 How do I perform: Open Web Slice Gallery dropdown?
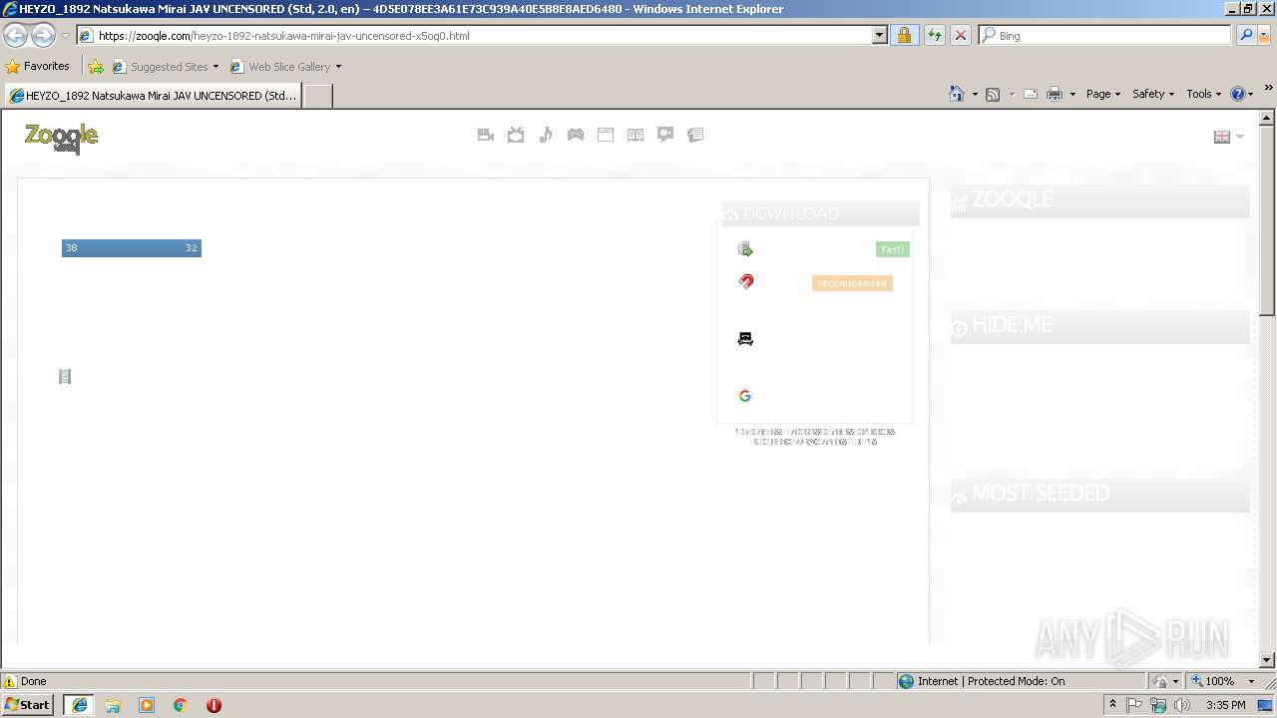pos(286,67)
